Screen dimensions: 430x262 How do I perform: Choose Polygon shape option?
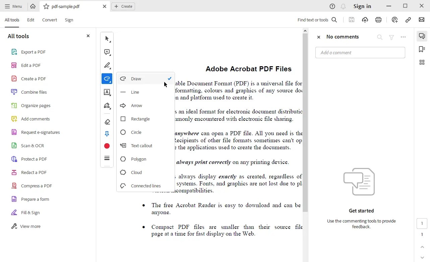(x=145, y=159)
